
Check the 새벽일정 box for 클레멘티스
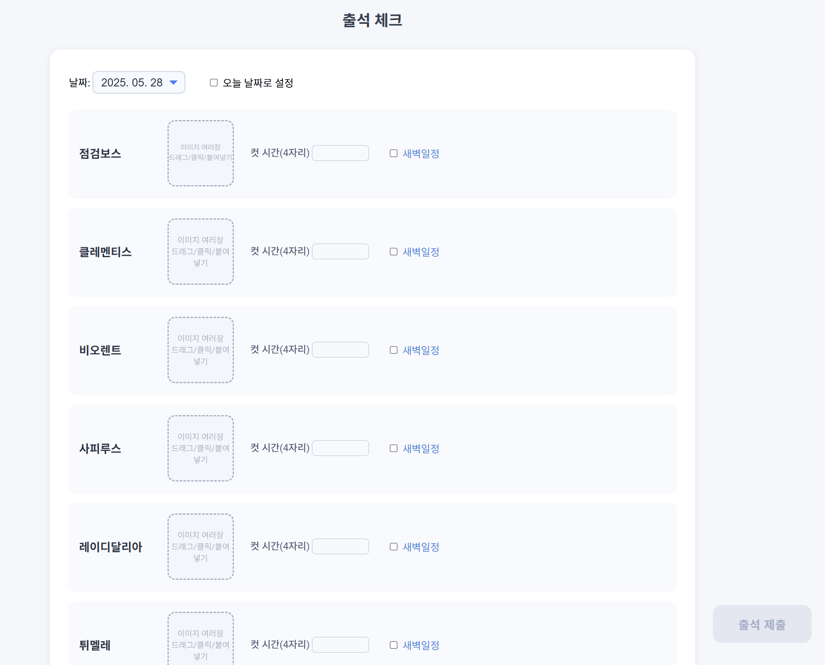(394, 252)
